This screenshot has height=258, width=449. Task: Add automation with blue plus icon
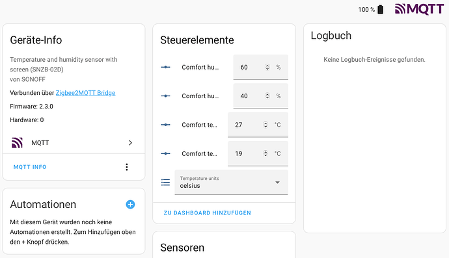coord(130,204)
